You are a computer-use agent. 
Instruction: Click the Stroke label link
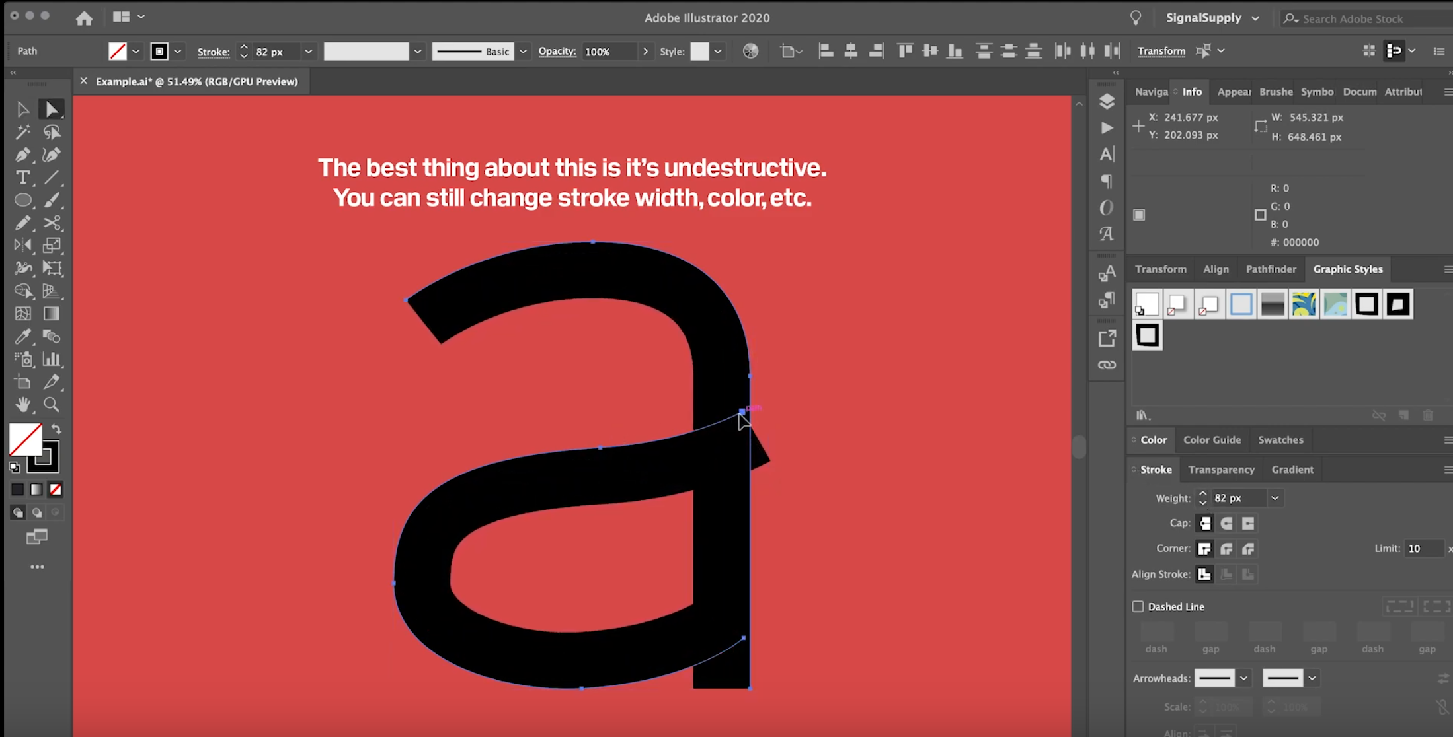(214, 52)
